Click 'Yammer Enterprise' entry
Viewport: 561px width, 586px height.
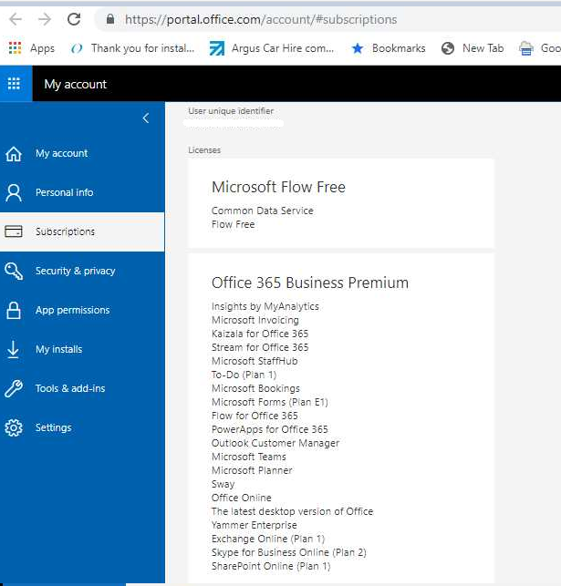255,525
